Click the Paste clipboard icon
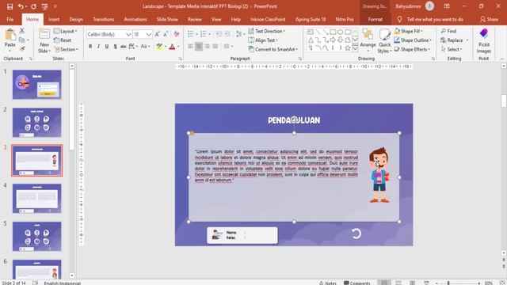This screenshot has width=507, height=285. pos(10,35)
